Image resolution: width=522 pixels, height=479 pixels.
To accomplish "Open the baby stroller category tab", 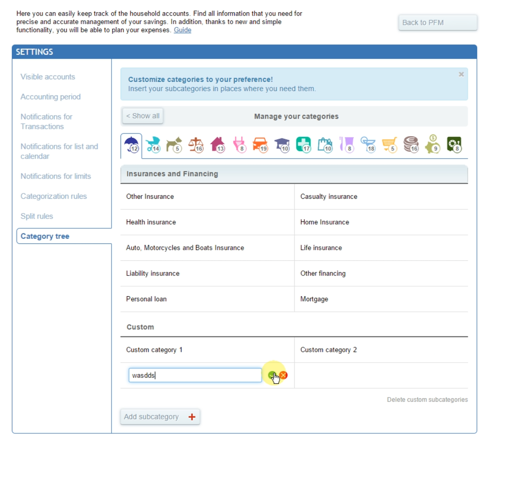I will point(153,145).
